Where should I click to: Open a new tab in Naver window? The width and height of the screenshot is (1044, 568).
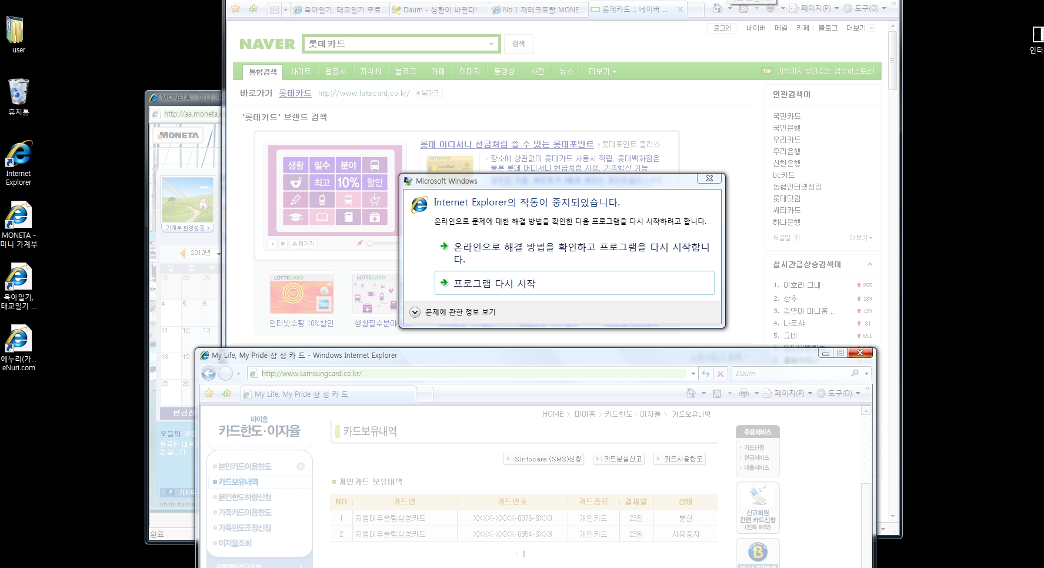(x=696, y=9)
